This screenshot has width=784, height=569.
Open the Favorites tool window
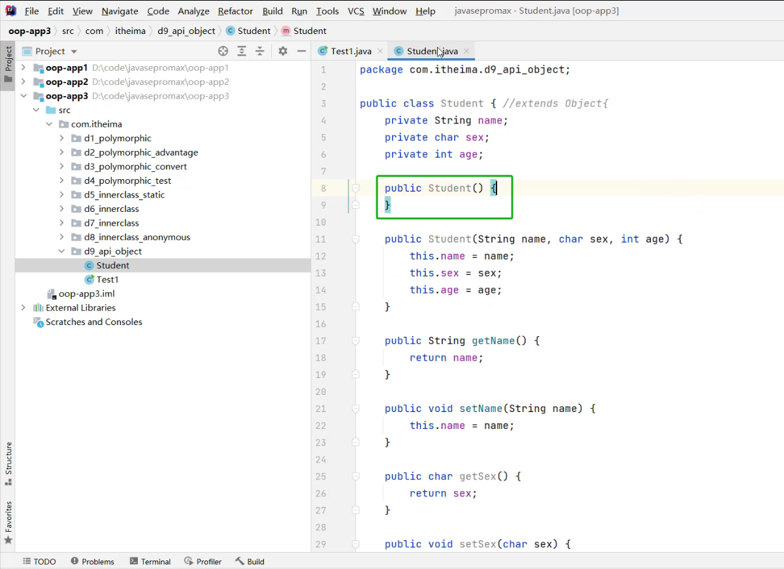(x=8, y=523)
